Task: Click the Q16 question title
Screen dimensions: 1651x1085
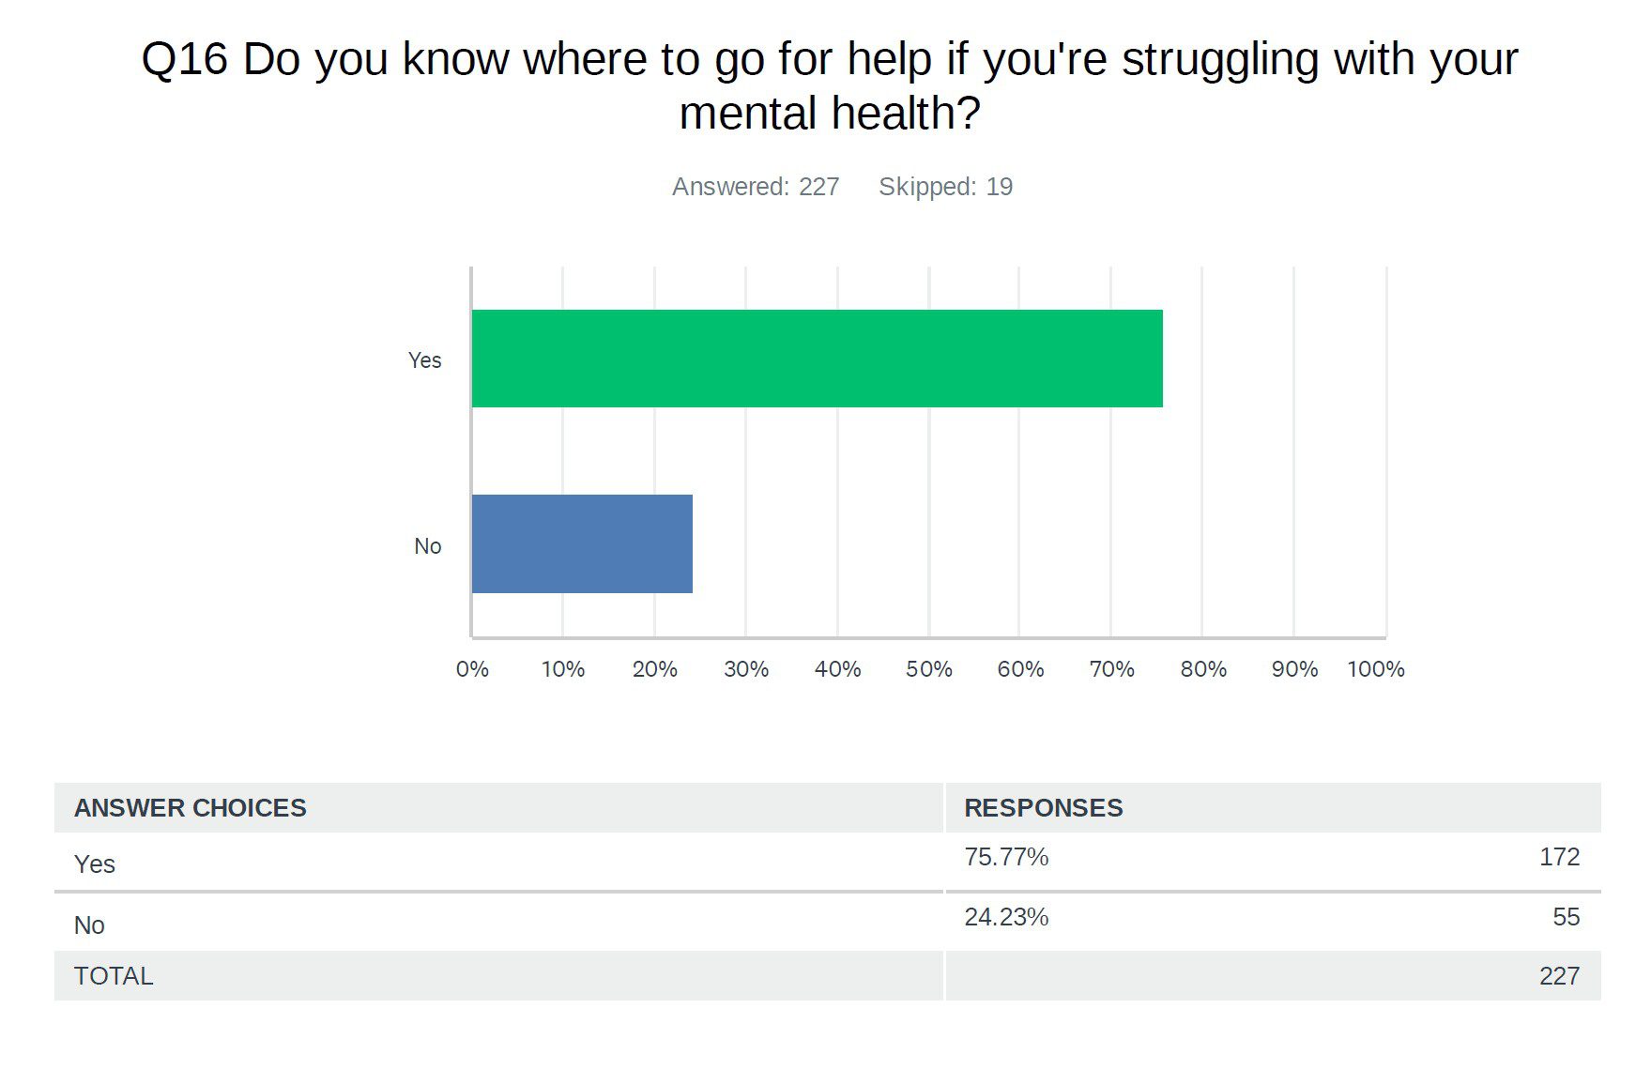Action: pos(829,85)
